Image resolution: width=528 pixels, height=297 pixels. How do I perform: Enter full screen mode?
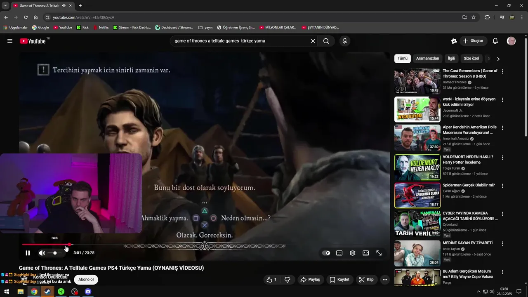point(379,253)
